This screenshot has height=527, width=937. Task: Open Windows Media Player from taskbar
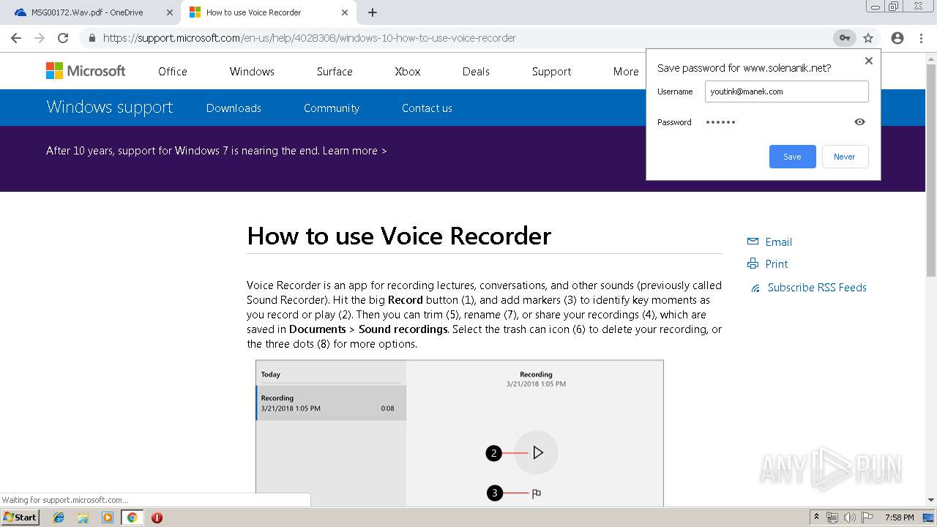pos(108,517)
